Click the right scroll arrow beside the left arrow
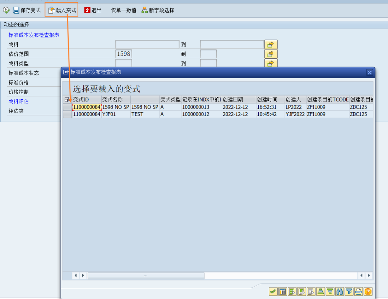 [83, 276]
